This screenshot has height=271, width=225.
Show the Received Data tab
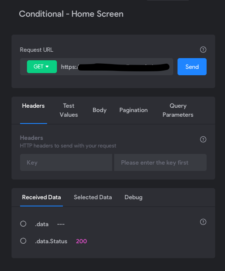point(41,197)
